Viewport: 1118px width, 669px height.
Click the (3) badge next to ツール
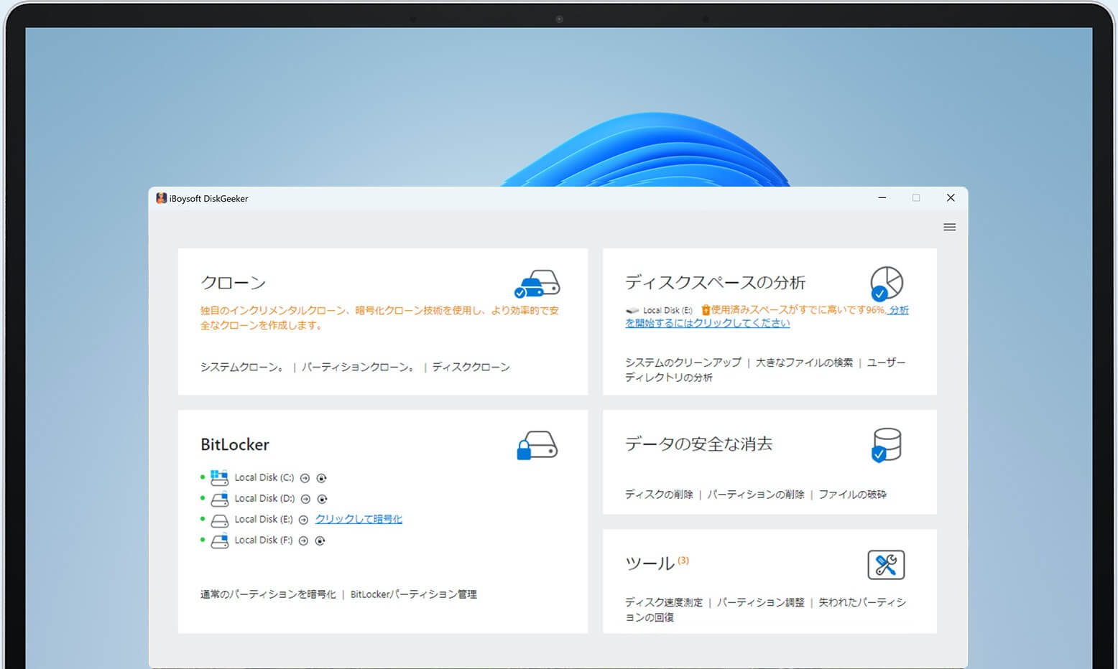(x=683, y=561)
